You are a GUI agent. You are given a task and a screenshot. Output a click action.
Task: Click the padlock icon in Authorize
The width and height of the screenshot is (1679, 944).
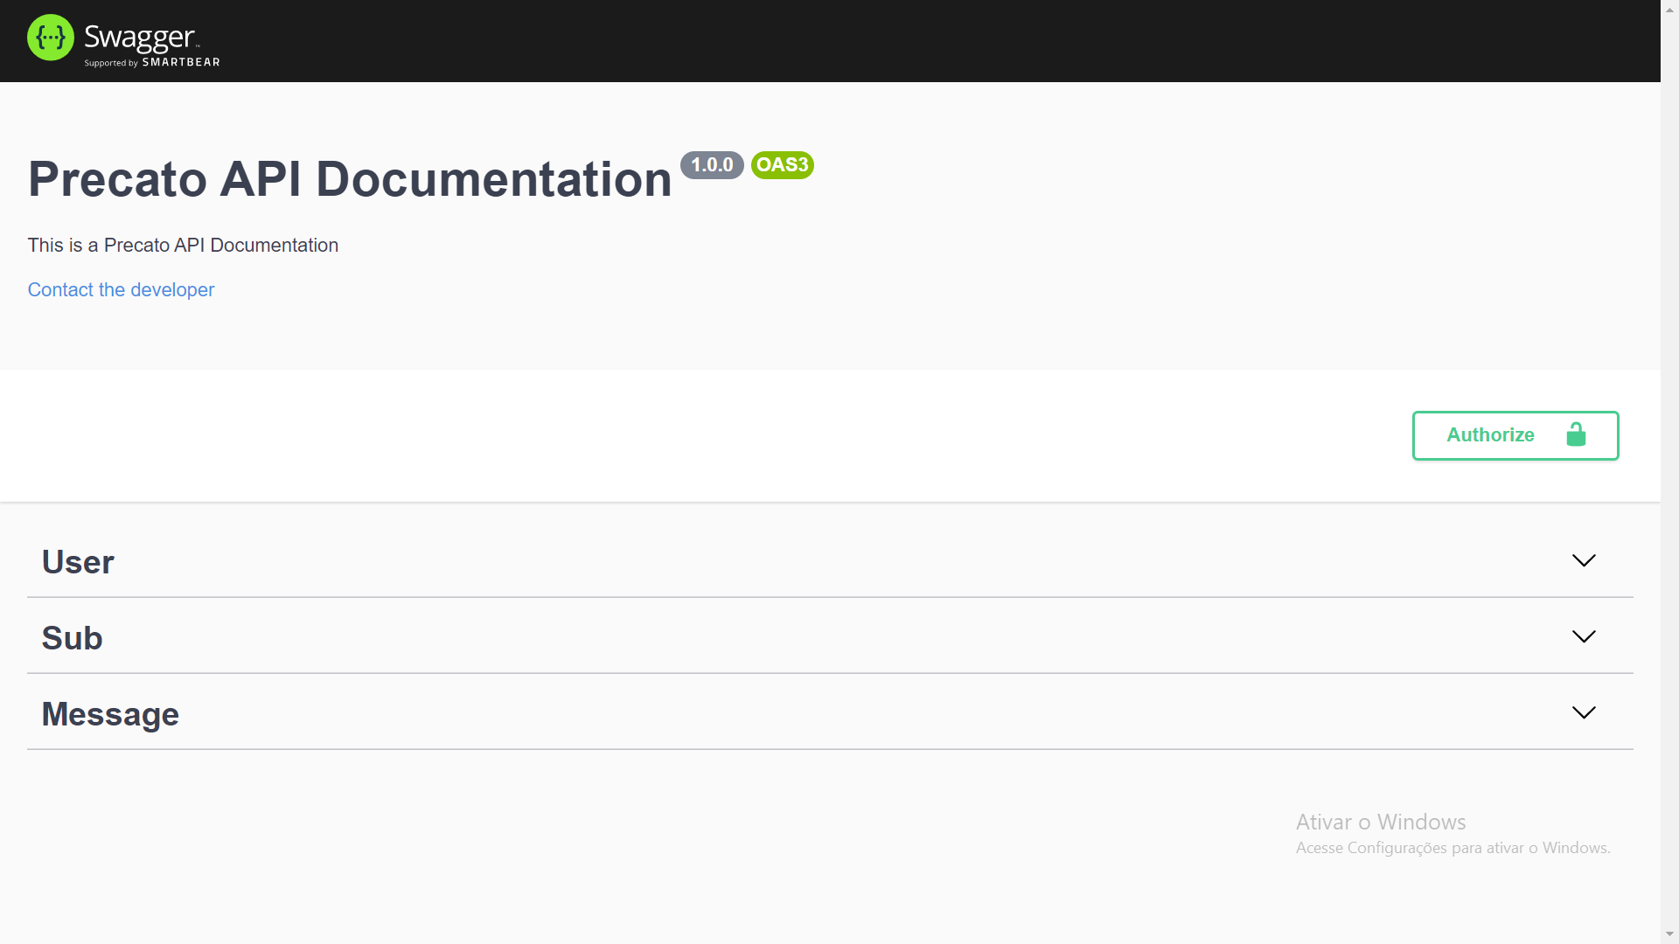(1576, 434)
